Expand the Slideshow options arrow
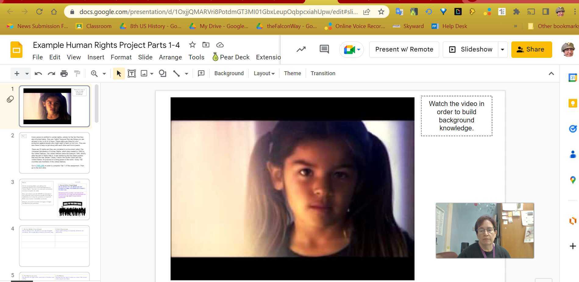Screen dimensions: 579x282 pos(502,49)
